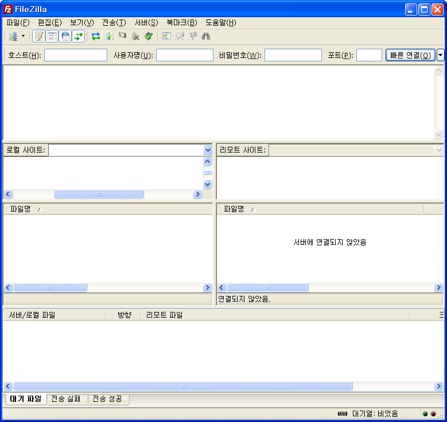Switch to the 전송 실패 tab

pos(67,399)
